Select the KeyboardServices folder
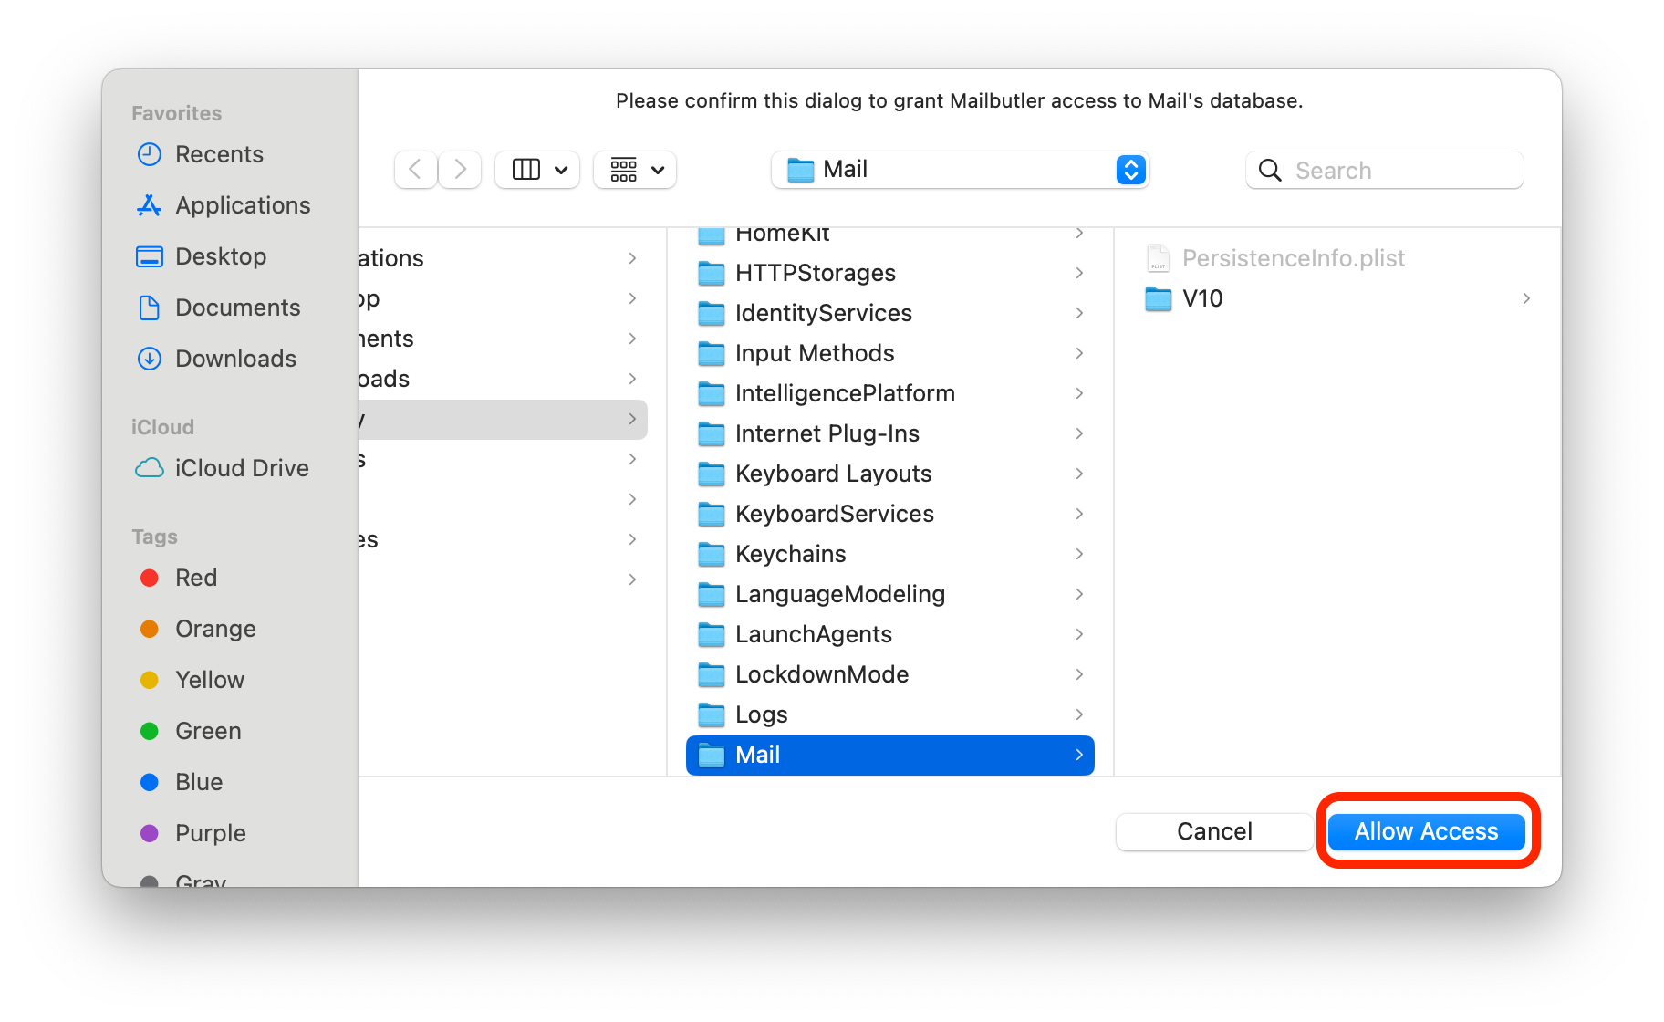Viewport: 1664px width, 1022px height. (890, 514)
